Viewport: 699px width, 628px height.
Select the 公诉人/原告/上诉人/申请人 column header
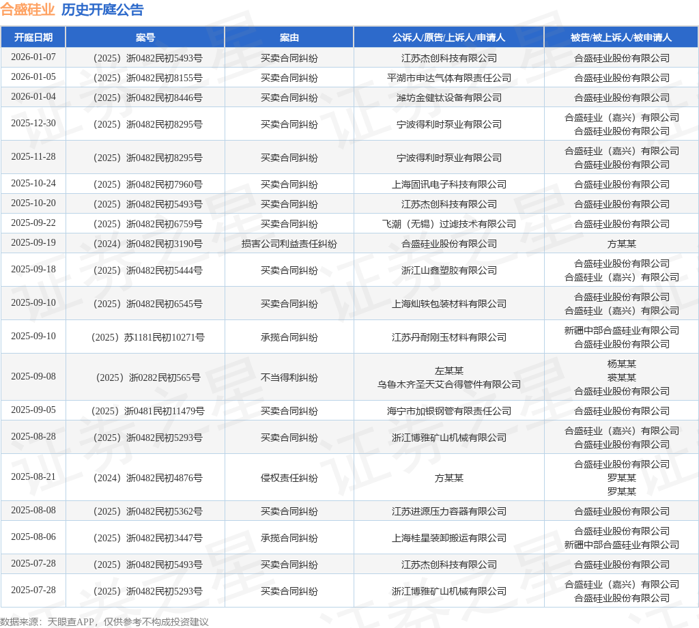449,38
